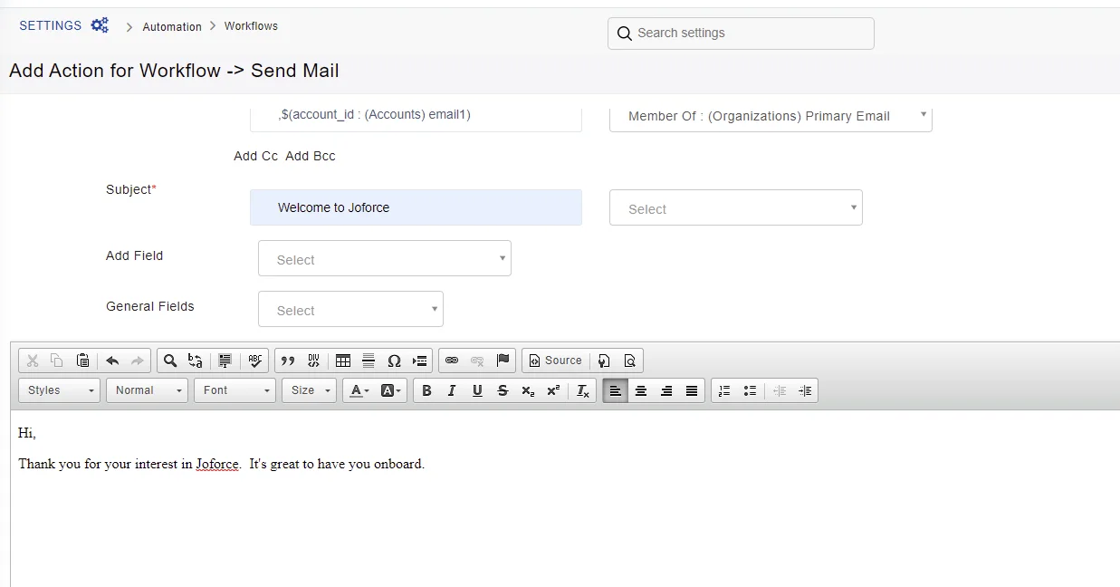The image size is (1120, 587).
Task: Open the text color picker
Action: pos(359,390)
